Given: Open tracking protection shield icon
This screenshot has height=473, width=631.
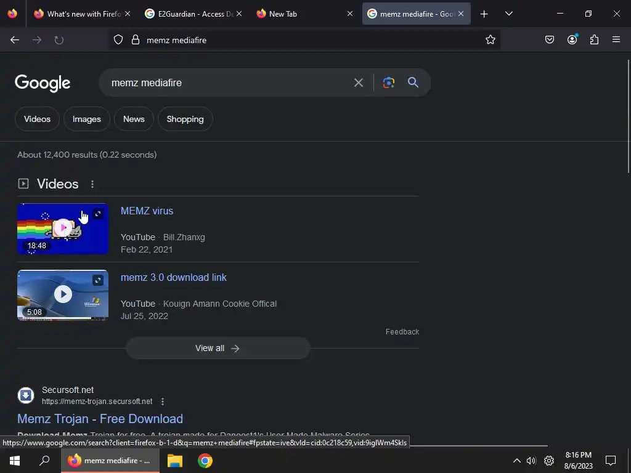Looking at the screenshot, I should coord(118,40).
